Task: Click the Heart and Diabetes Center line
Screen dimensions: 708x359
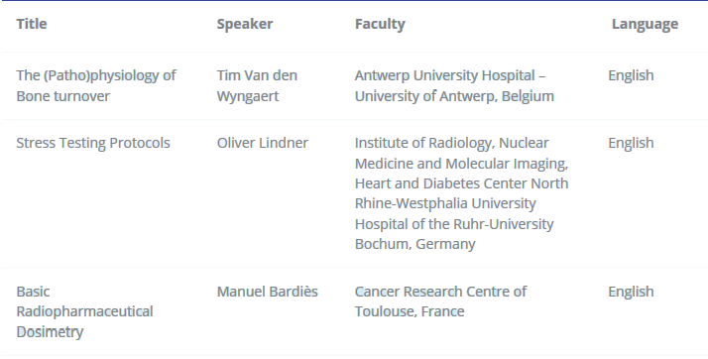Action: (461, 183)
